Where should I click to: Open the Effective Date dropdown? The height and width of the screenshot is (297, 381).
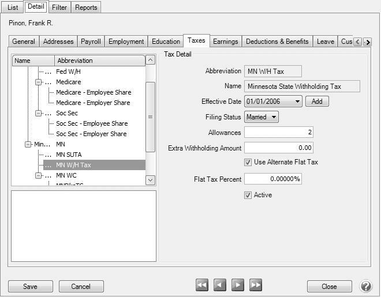coord(297,101)
